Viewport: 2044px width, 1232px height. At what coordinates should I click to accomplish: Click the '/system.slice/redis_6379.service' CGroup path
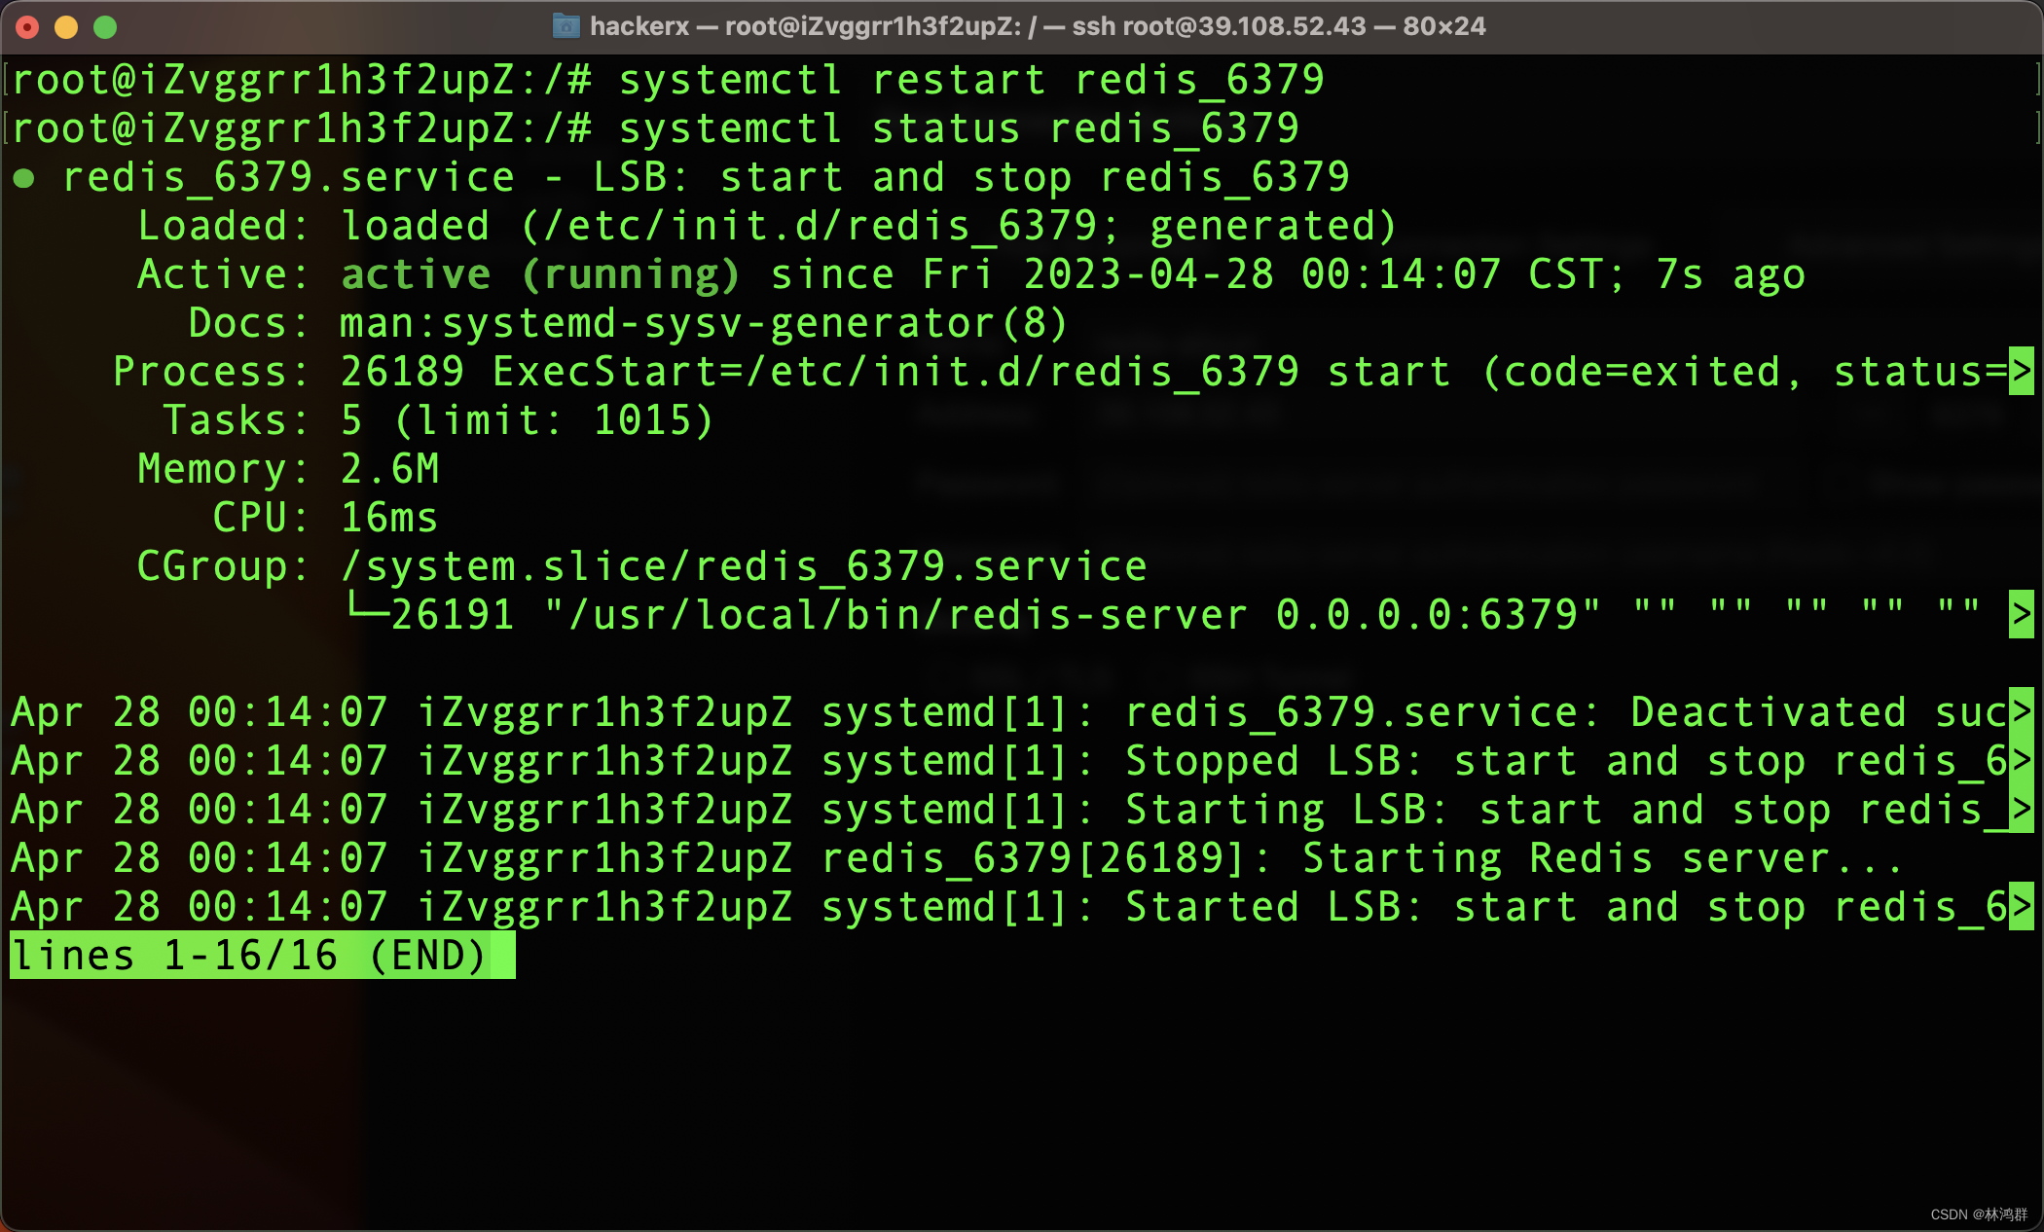coord(744,566)
